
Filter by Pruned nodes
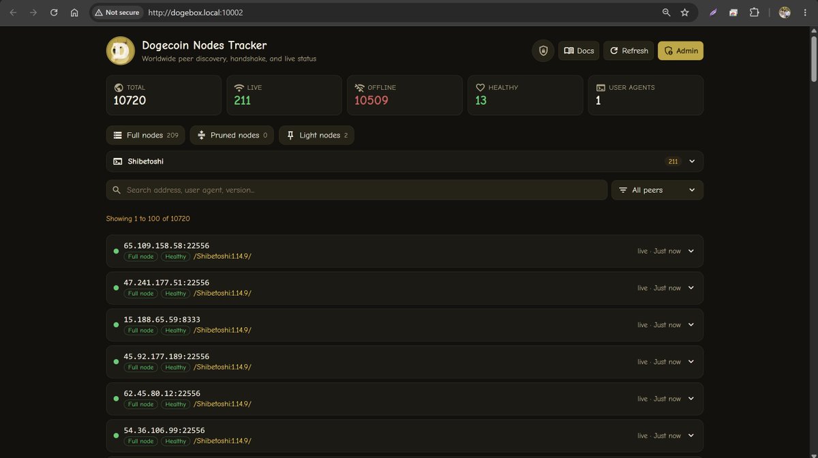tap(232, 135)
